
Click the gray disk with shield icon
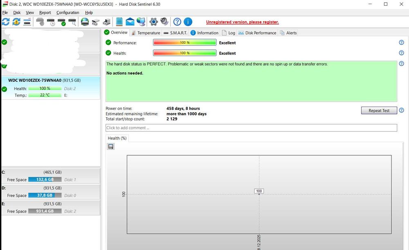pos(40,22)
